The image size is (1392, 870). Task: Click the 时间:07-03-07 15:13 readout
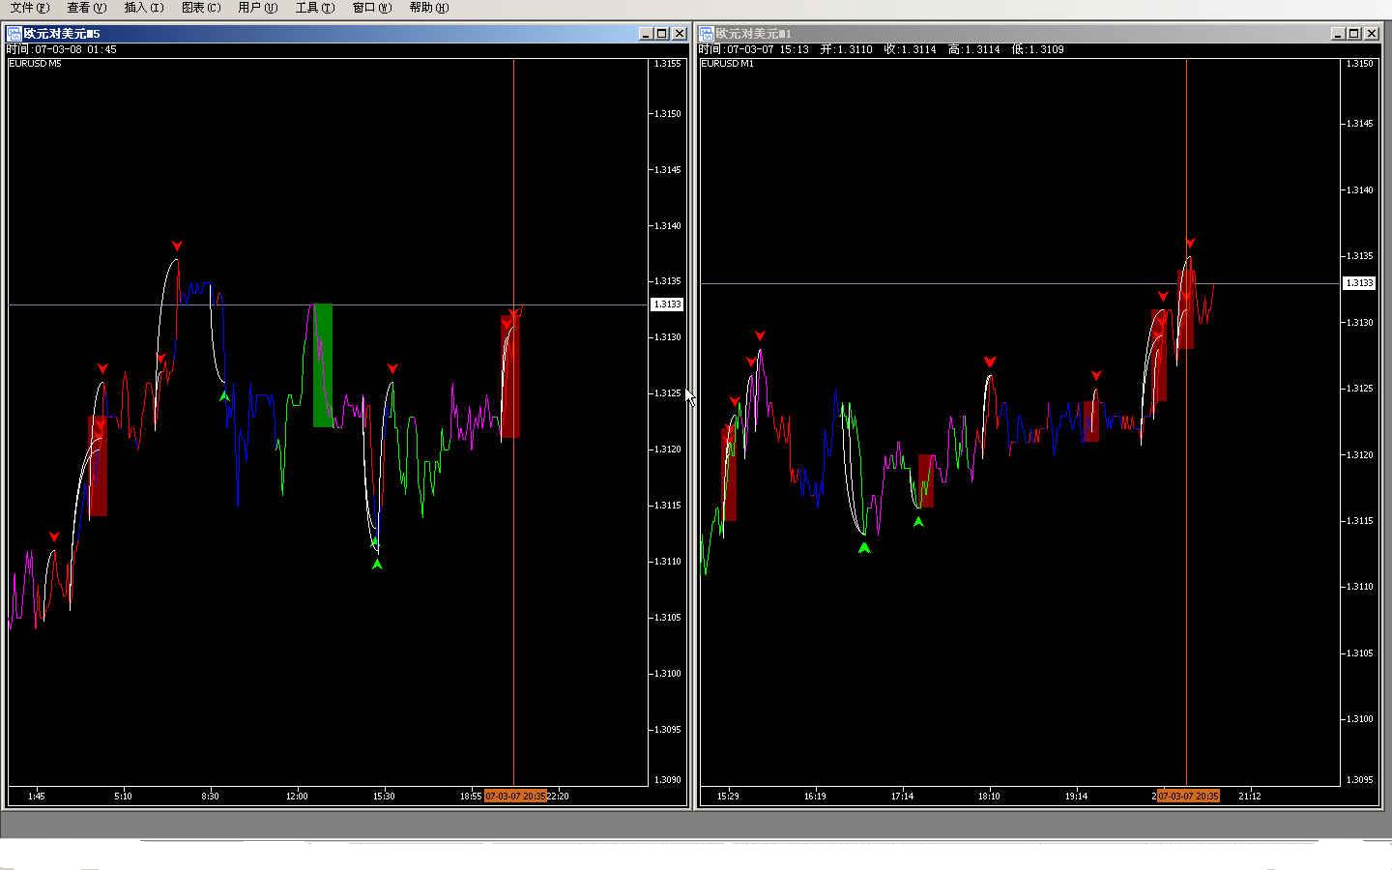(x=754, y=49)
